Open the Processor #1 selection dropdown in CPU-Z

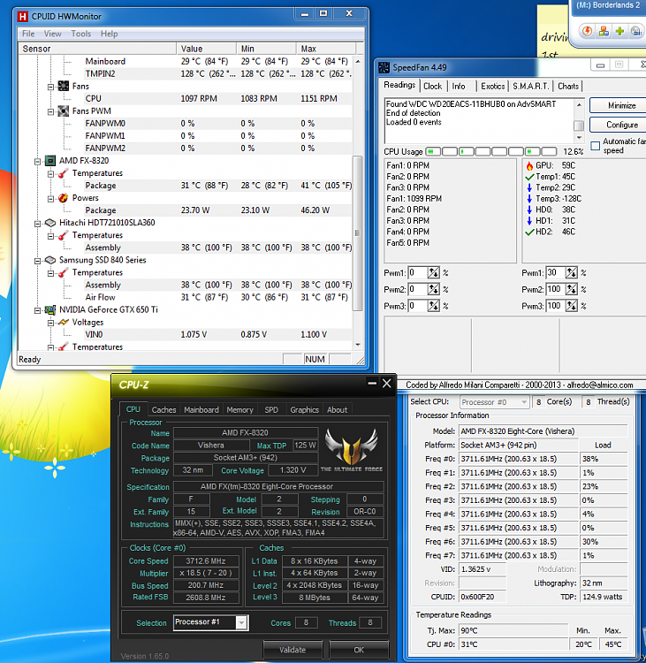241,622
